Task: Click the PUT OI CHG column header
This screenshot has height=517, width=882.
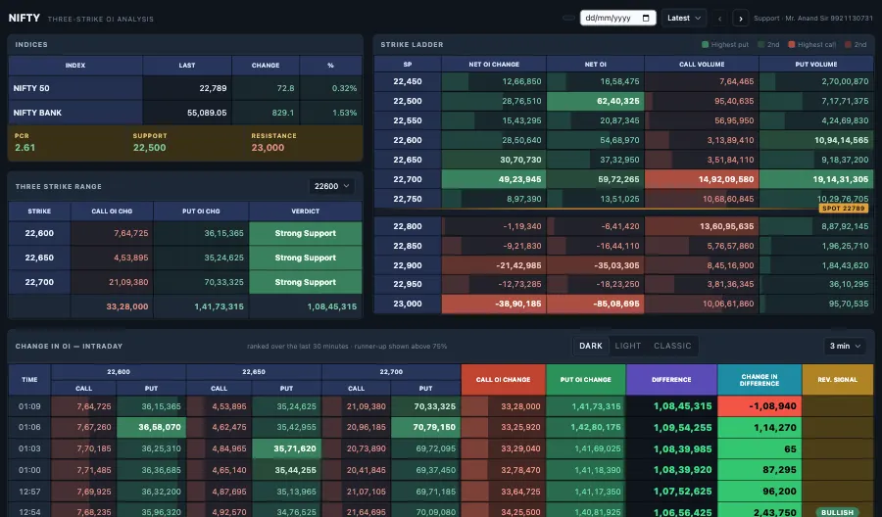Action: pos(201,211)
